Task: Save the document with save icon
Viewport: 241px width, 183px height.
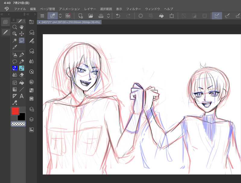Action: point(101,16)
